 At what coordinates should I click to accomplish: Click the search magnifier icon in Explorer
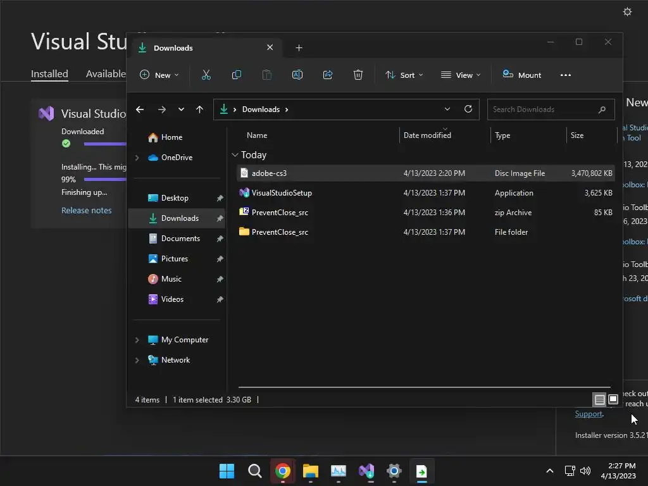(602, 109)
